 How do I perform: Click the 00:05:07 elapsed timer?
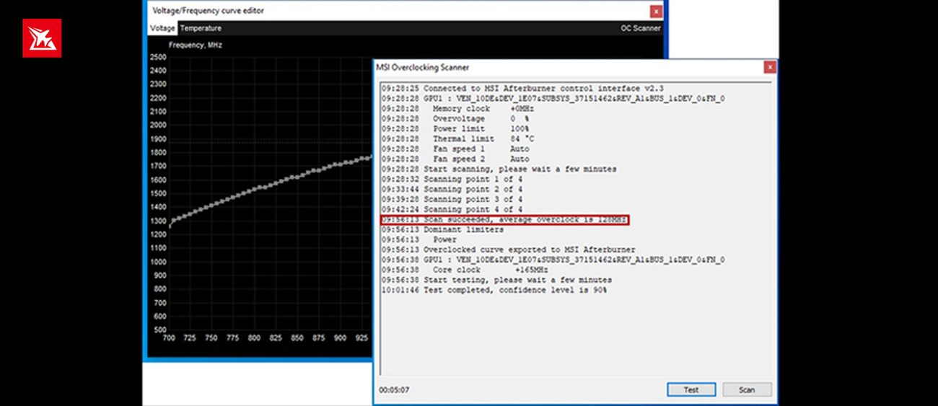click(x=394, y=390)
